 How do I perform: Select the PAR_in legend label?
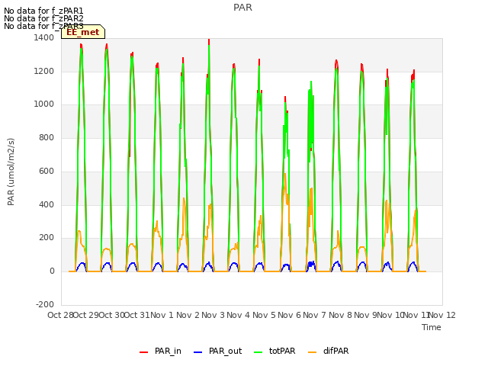coord(168,351)
